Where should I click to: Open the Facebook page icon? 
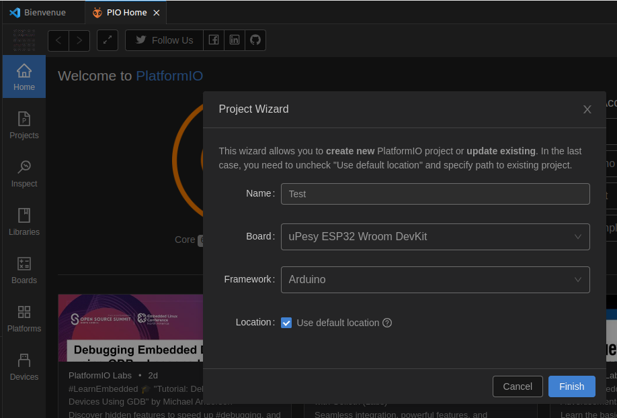coord(214,40)
